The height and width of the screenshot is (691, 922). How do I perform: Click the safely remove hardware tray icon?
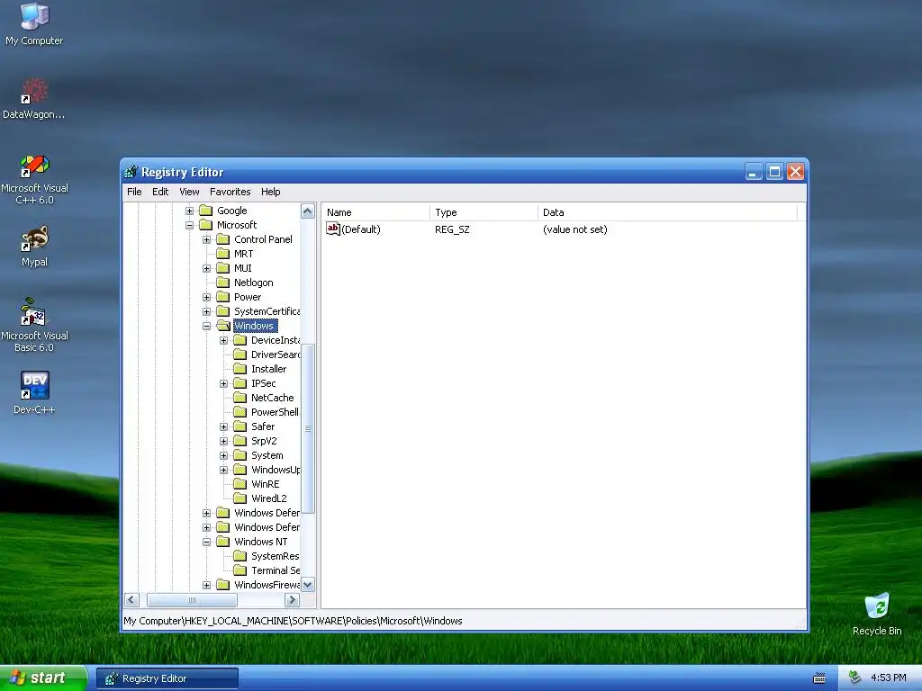point(855,678)
